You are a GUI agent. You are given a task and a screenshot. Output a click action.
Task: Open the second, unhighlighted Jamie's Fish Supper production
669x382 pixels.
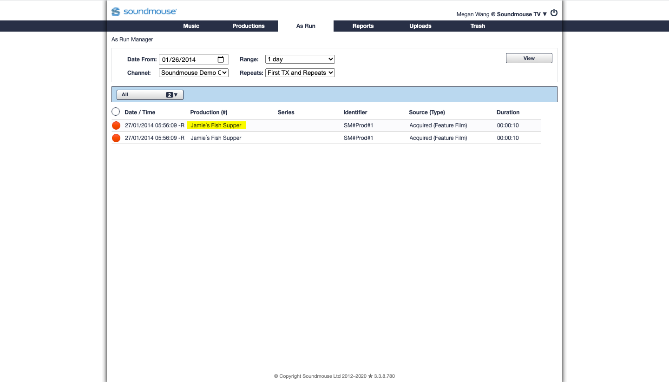click(216, 138)
